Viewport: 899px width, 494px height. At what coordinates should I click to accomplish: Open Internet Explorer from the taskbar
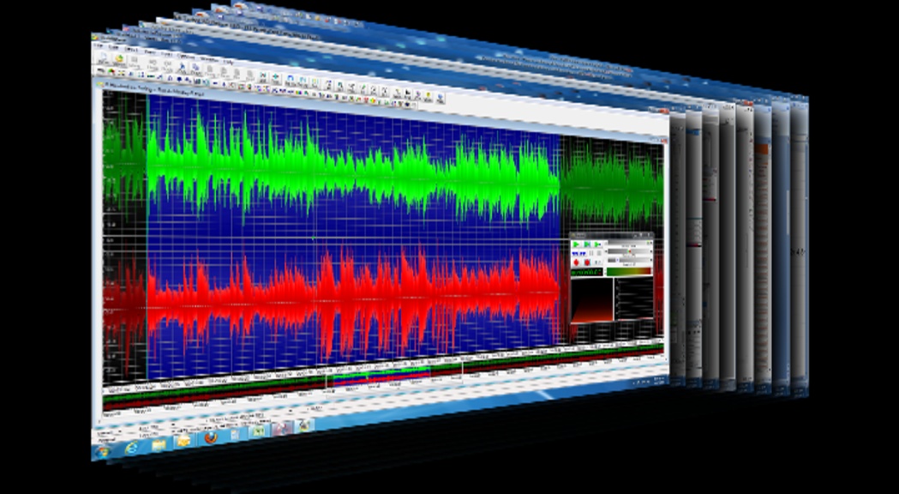tap(131, 448)
